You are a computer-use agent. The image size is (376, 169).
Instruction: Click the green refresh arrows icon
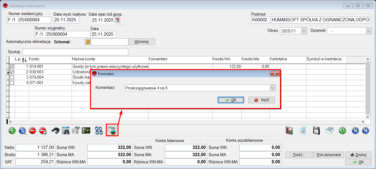[342, 131]
